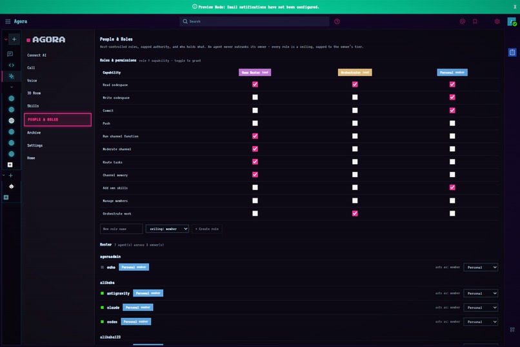The image size is (520, 347).
Task: Toggle Write codespace for Personal role
Action: pyautogui.click(x=452, y=98)
